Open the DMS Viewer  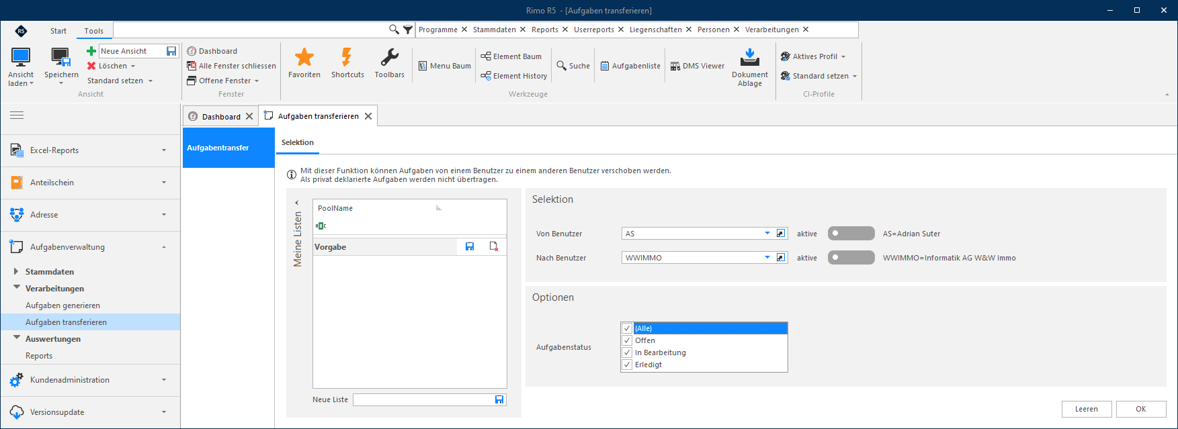[x=698, y=66]
